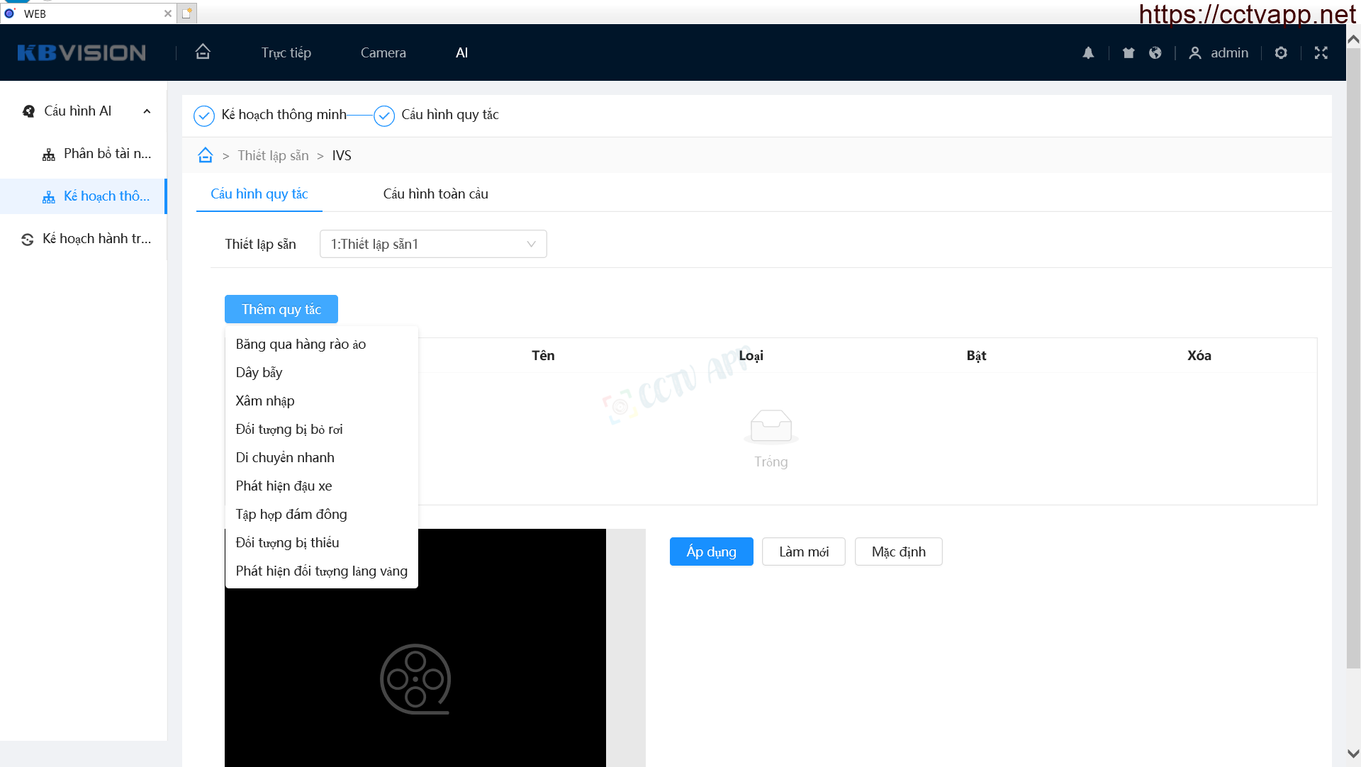This screenshot has height=767, width=1361.
Task: Toggle fullscreen with the expand arrows icon
Action: (x=1321, y=52)
